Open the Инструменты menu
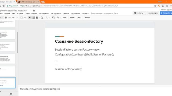Image resolution: width=172 pixels, height=96 pixels. (56, 14)
